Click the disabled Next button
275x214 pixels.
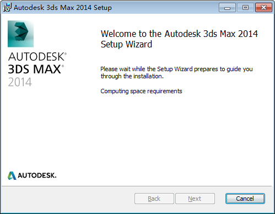[195, 199]
